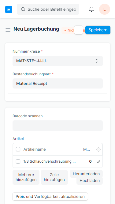Edit the Schlauchverschraubung row with pencil
115x204 pixels.
point(99,161)
